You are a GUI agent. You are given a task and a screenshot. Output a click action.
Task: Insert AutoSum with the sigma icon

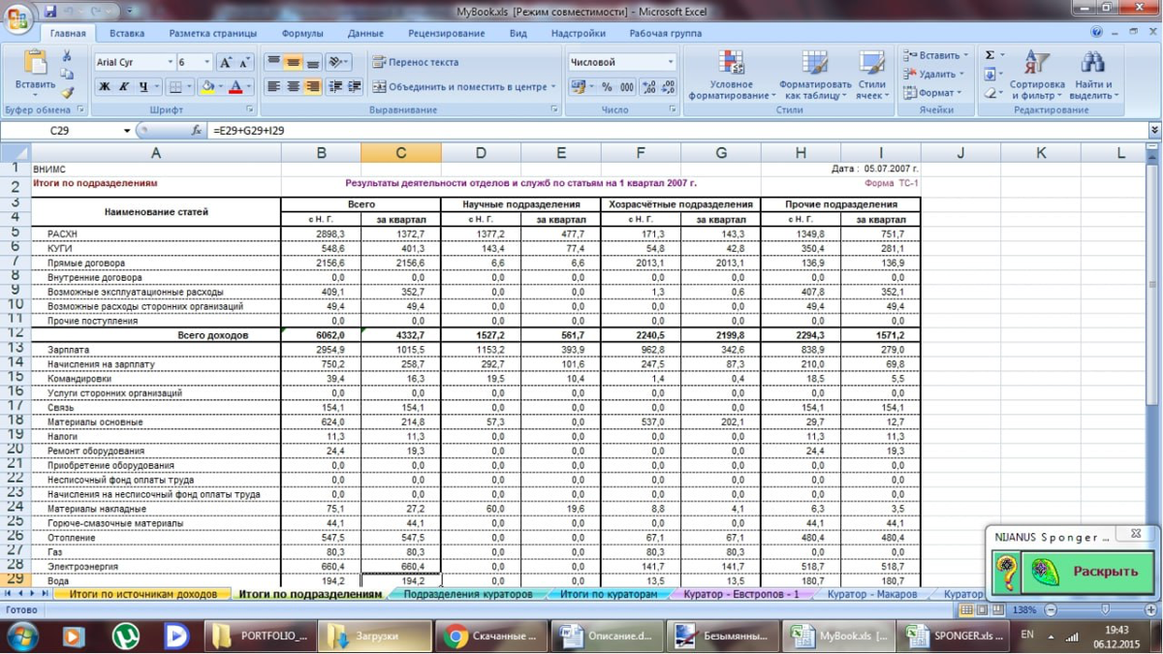(990, 56)
